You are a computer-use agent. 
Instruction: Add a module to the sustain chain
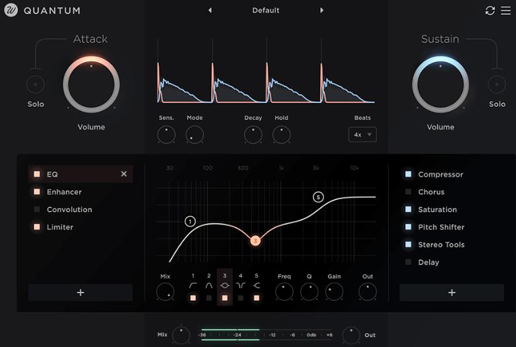(452, 292)
